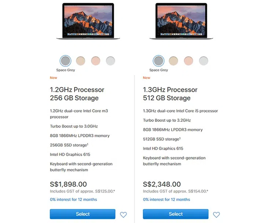
Task: Pick the Gold finish for 256GB model
Action: click(x=81, y=61)
